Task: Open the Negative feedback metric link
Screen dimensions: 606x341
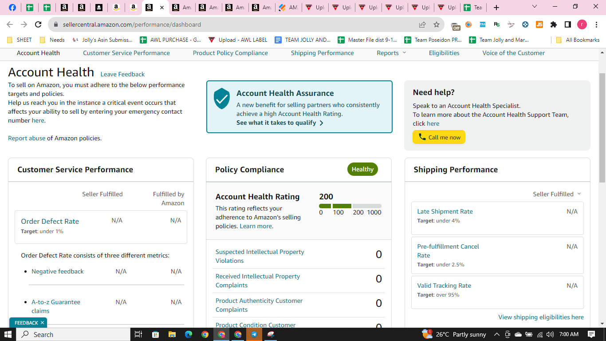Action: pos(58,271)
